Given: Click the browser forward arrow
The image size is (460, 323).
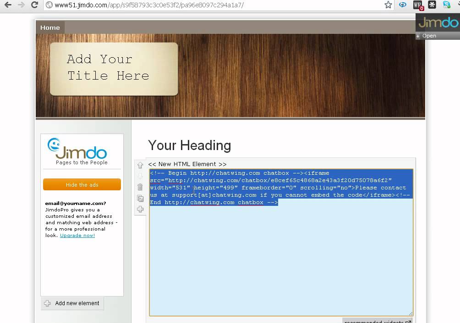Looking at the screenshot, I should pos(21,5).
